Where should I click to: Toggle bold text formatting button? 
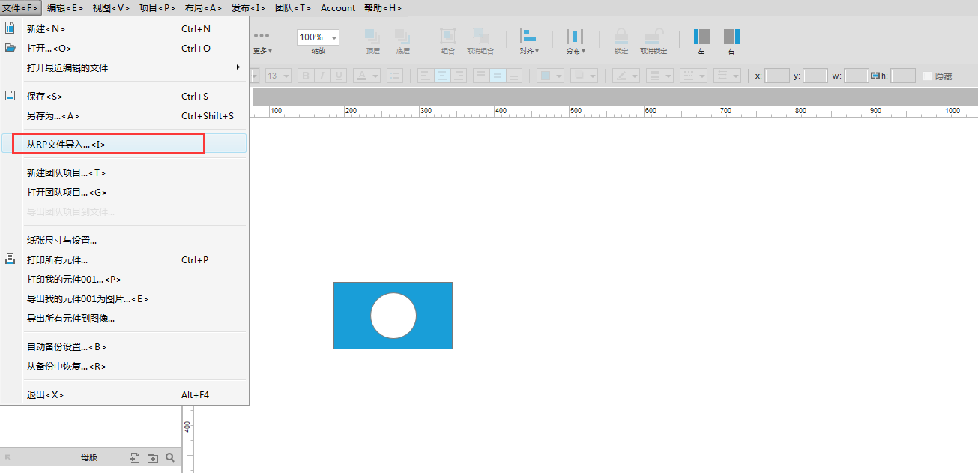tap(305, 76)
